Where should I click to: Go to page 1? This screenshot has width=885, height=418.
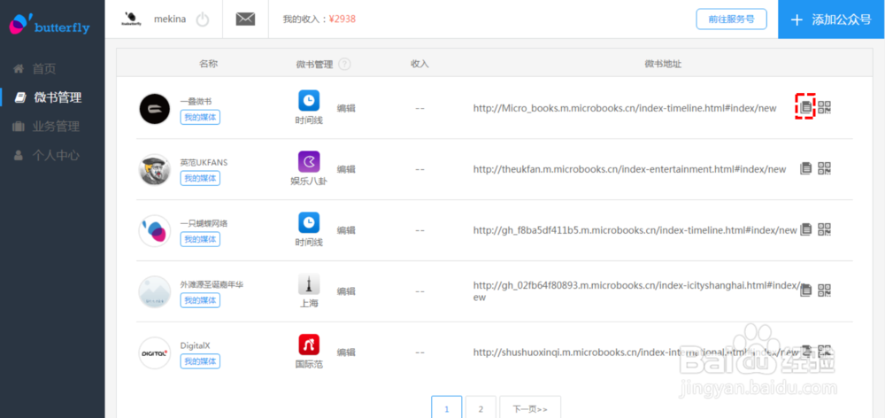tap(446, 408)
